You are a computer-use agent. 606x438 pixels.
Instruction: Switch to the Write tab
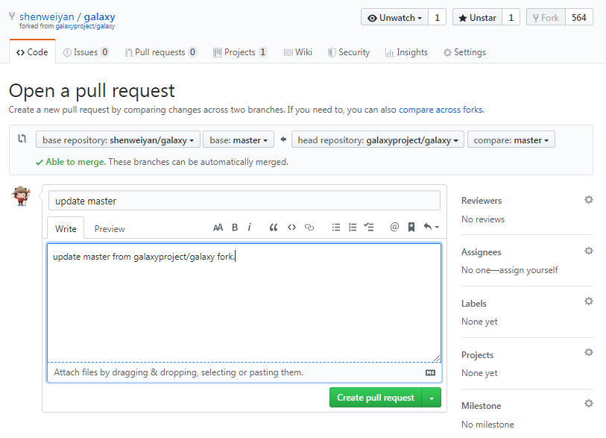[x=66, y=228]
